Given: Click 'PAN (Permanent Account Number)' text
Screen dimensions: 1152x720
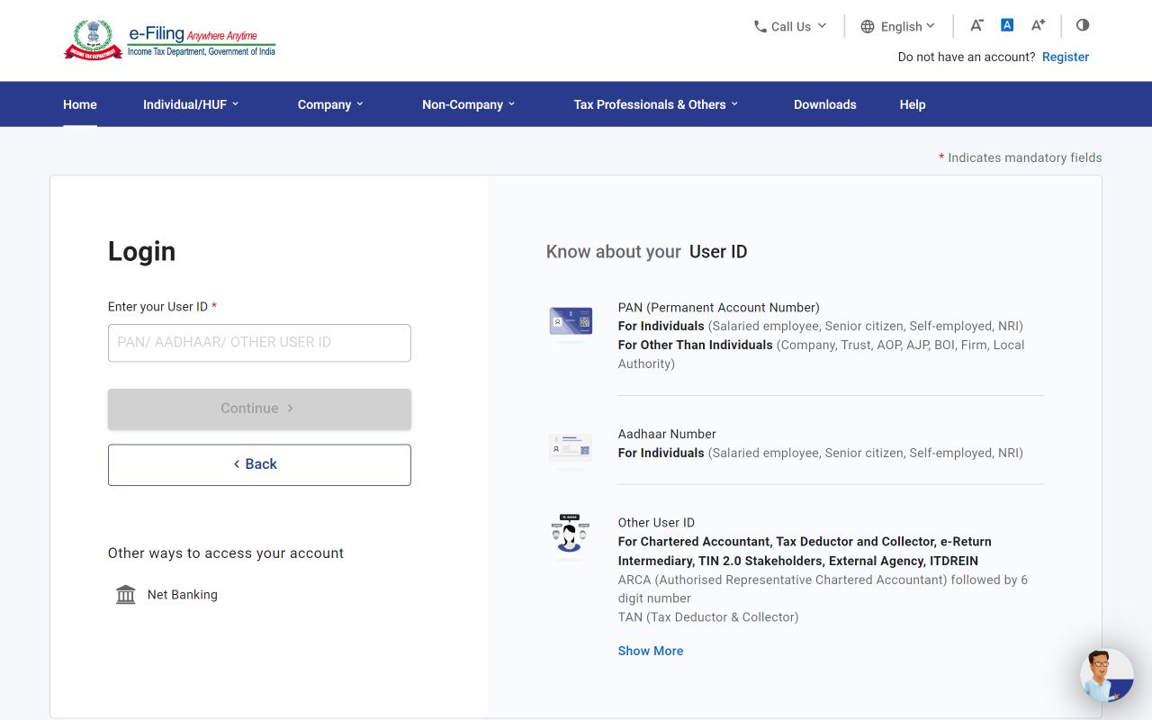Looking at the screenshot, I should tap(719, 308).
